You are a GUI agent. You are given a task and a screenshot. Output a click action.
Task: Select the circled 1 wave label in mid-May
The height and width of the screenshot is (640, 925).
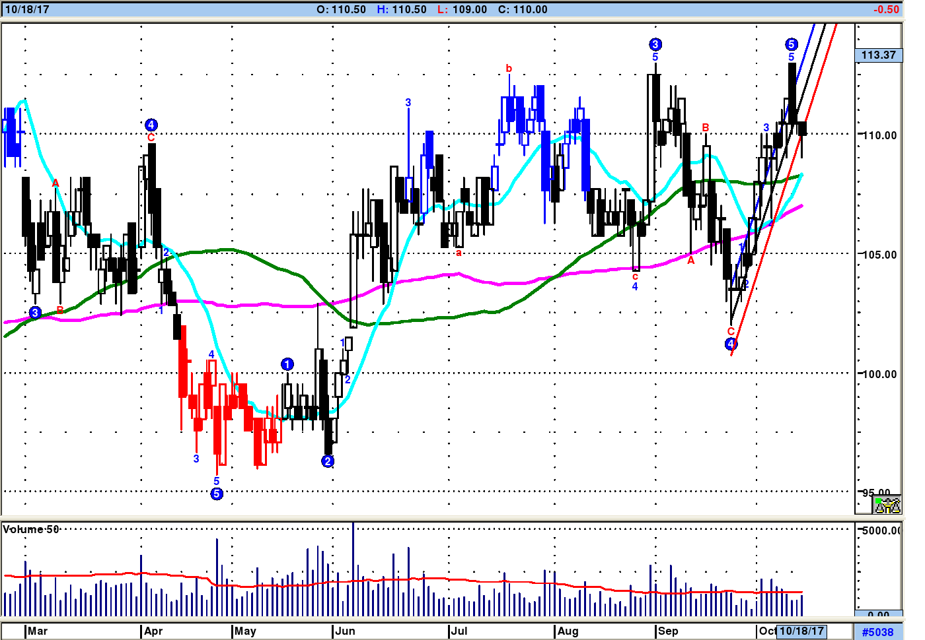pyautogui.click(x=287, y=364)
